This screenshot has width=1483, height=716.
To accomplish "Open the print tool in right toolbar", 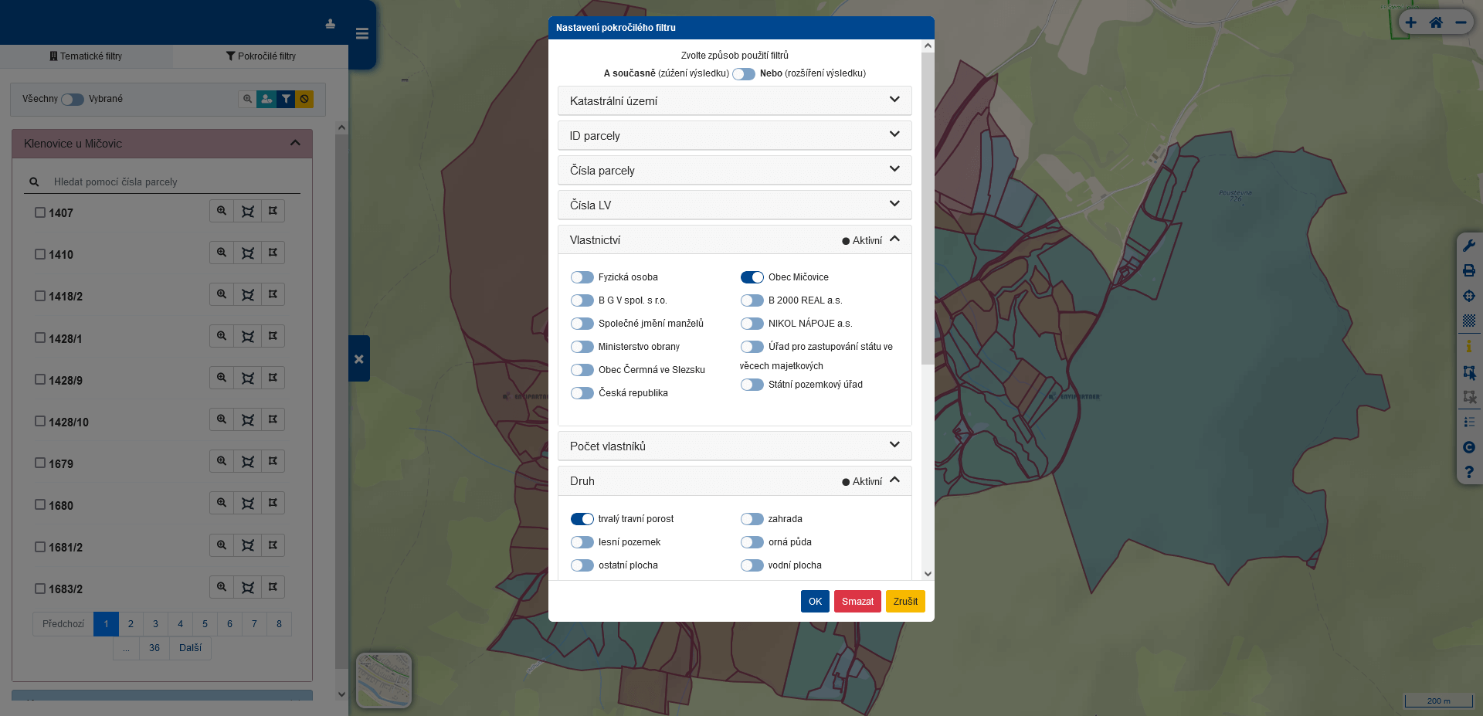I will click(1469, 270).
